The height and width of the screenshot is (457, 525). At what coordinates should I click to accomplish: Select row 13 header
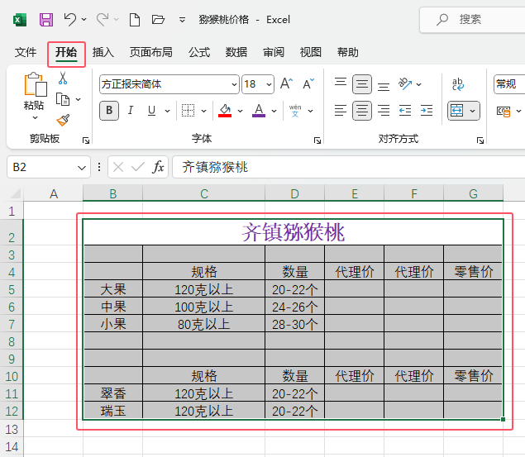[x=12, y=429]
